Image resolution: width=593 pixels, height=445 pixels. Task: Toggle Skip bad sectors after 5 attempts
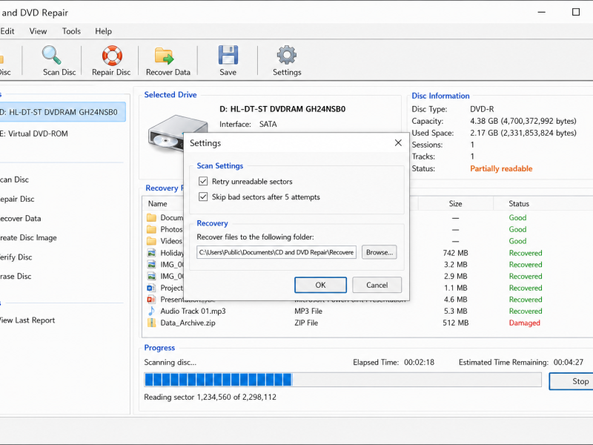[203, 197]
